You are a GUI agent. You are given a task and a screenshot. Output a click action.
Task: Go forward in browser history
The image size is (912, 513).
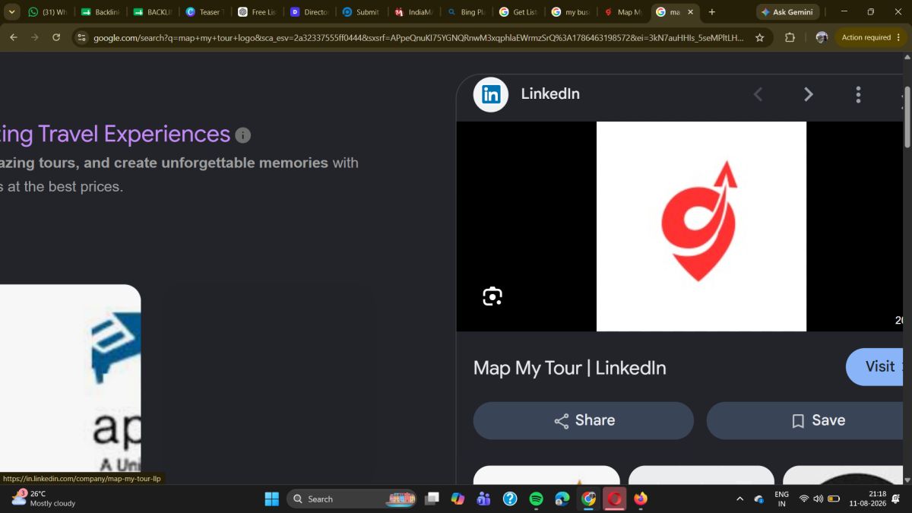35,37
